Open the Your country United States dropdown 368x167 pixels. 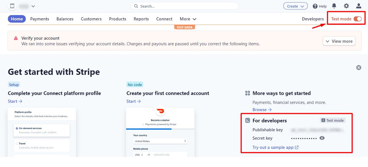pyautogui.click(x=160, y=141)
